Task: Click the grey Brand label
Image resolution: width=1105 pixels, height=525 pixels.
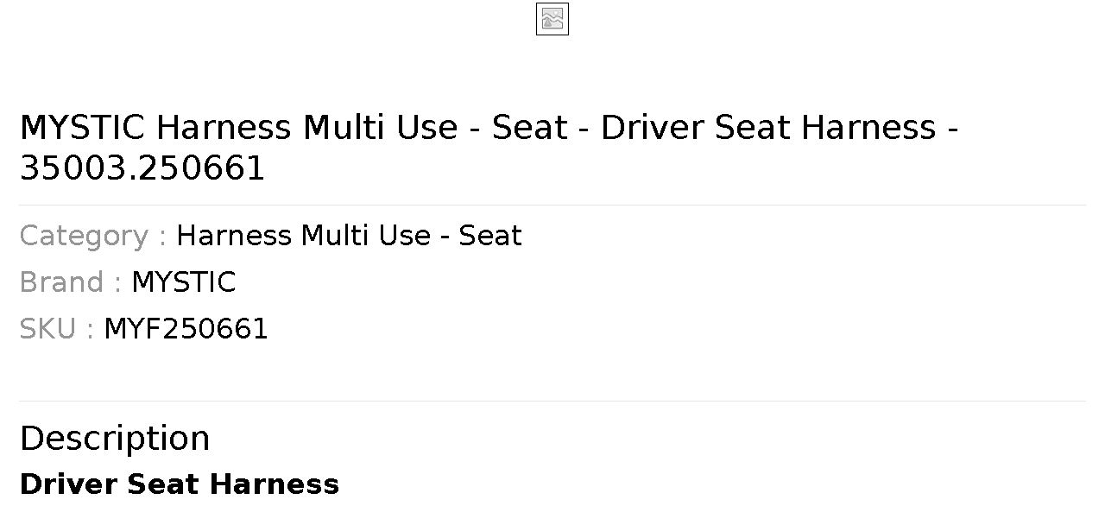Action: click(61, 282)
